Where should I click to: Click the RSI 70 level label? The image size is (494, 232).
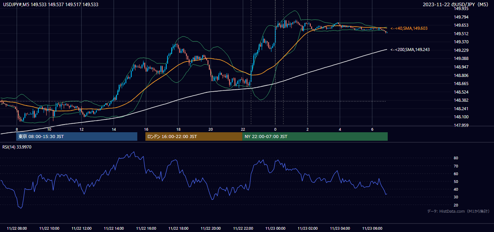(x=456, y=166)
